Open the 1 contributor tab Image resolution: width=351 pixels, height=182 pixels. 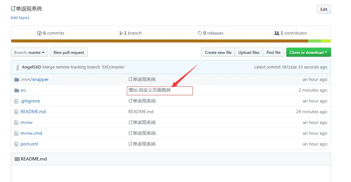[x=291, y=33]
